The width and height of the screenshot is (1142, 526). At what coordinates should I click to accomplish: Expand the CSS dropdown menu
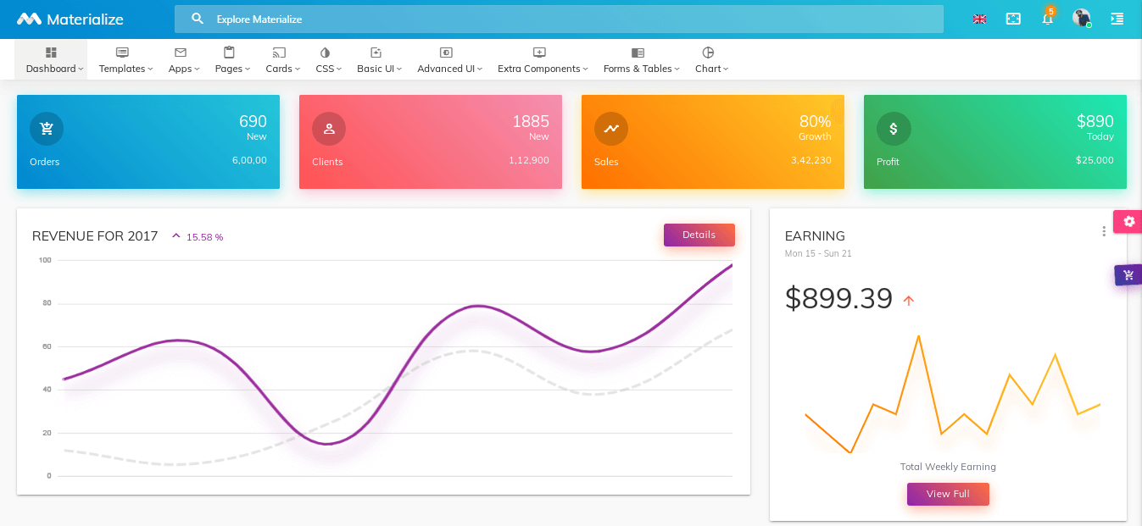coord(339,69)
